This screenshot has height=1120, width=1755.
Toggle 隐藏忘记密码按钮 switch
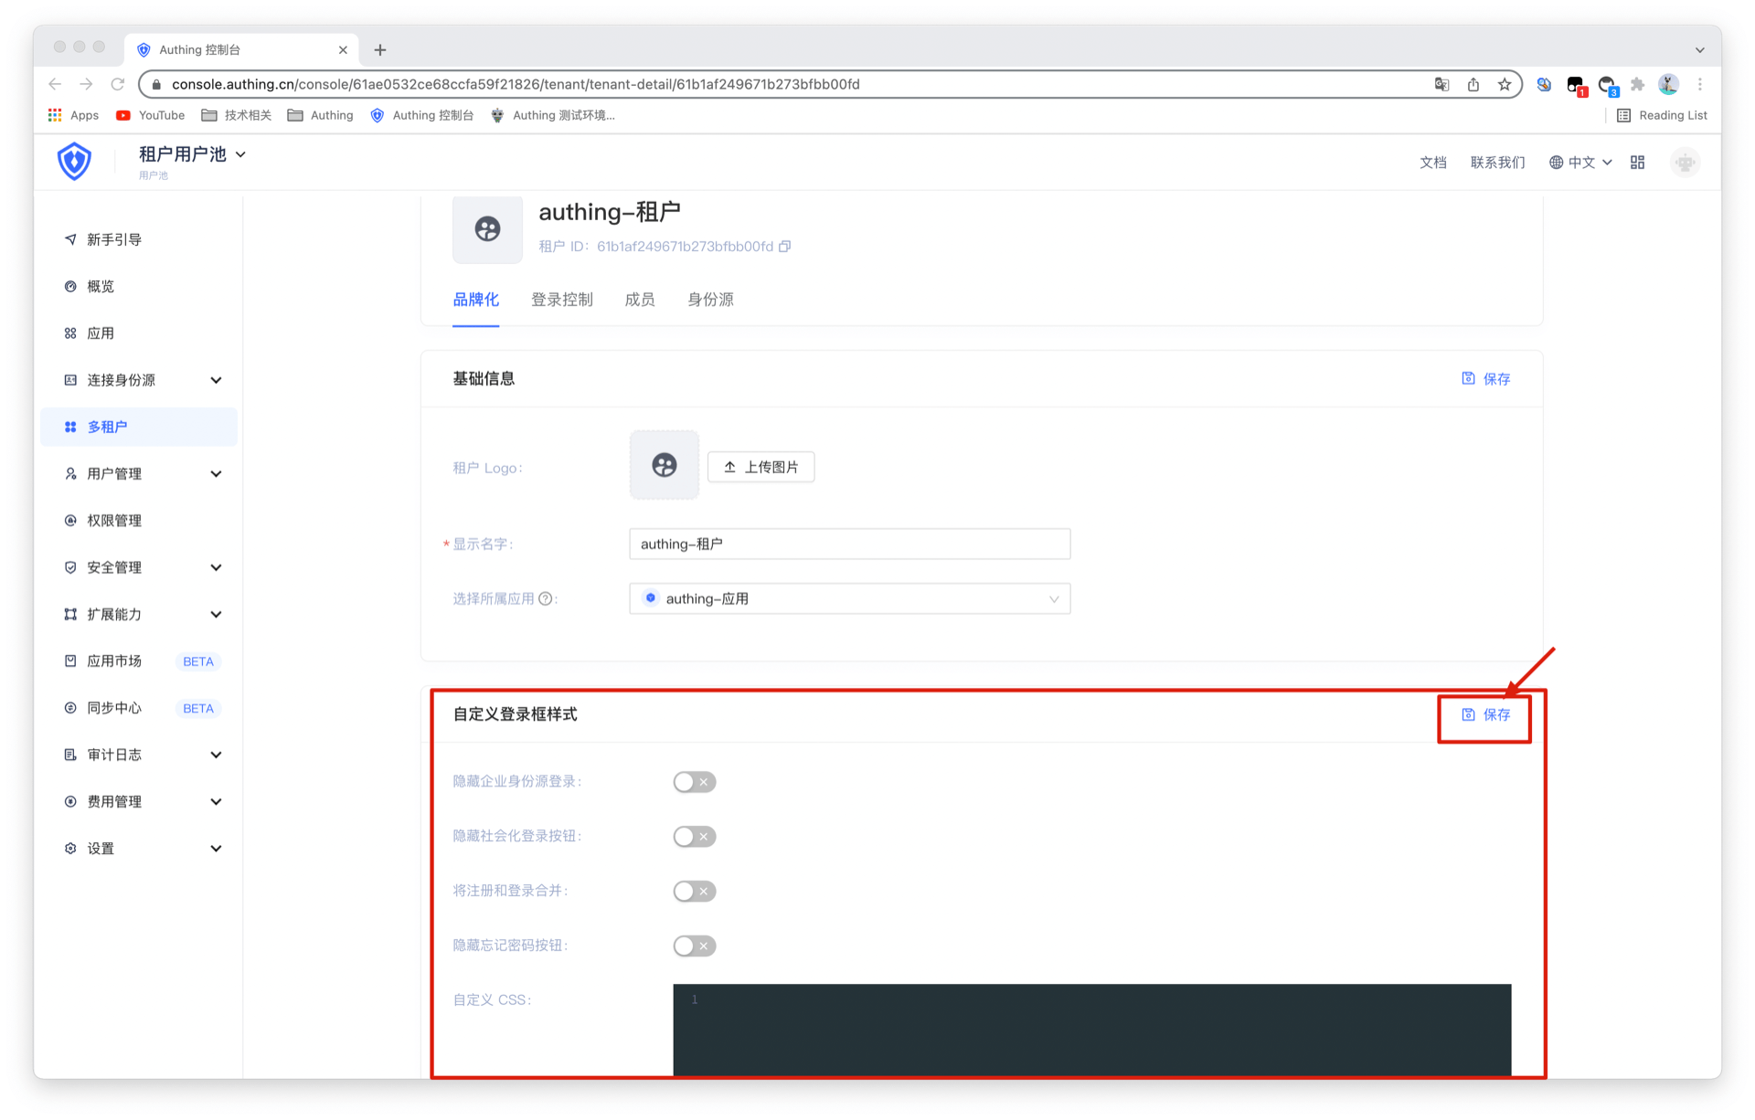(x=694, y=946)
